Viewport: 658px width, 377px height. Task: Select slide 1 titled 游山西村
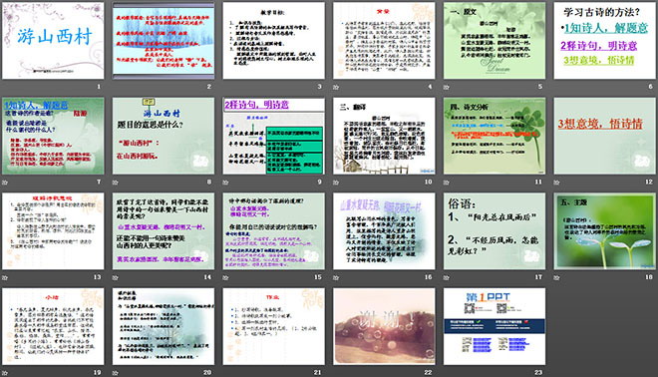pos(53,41)
